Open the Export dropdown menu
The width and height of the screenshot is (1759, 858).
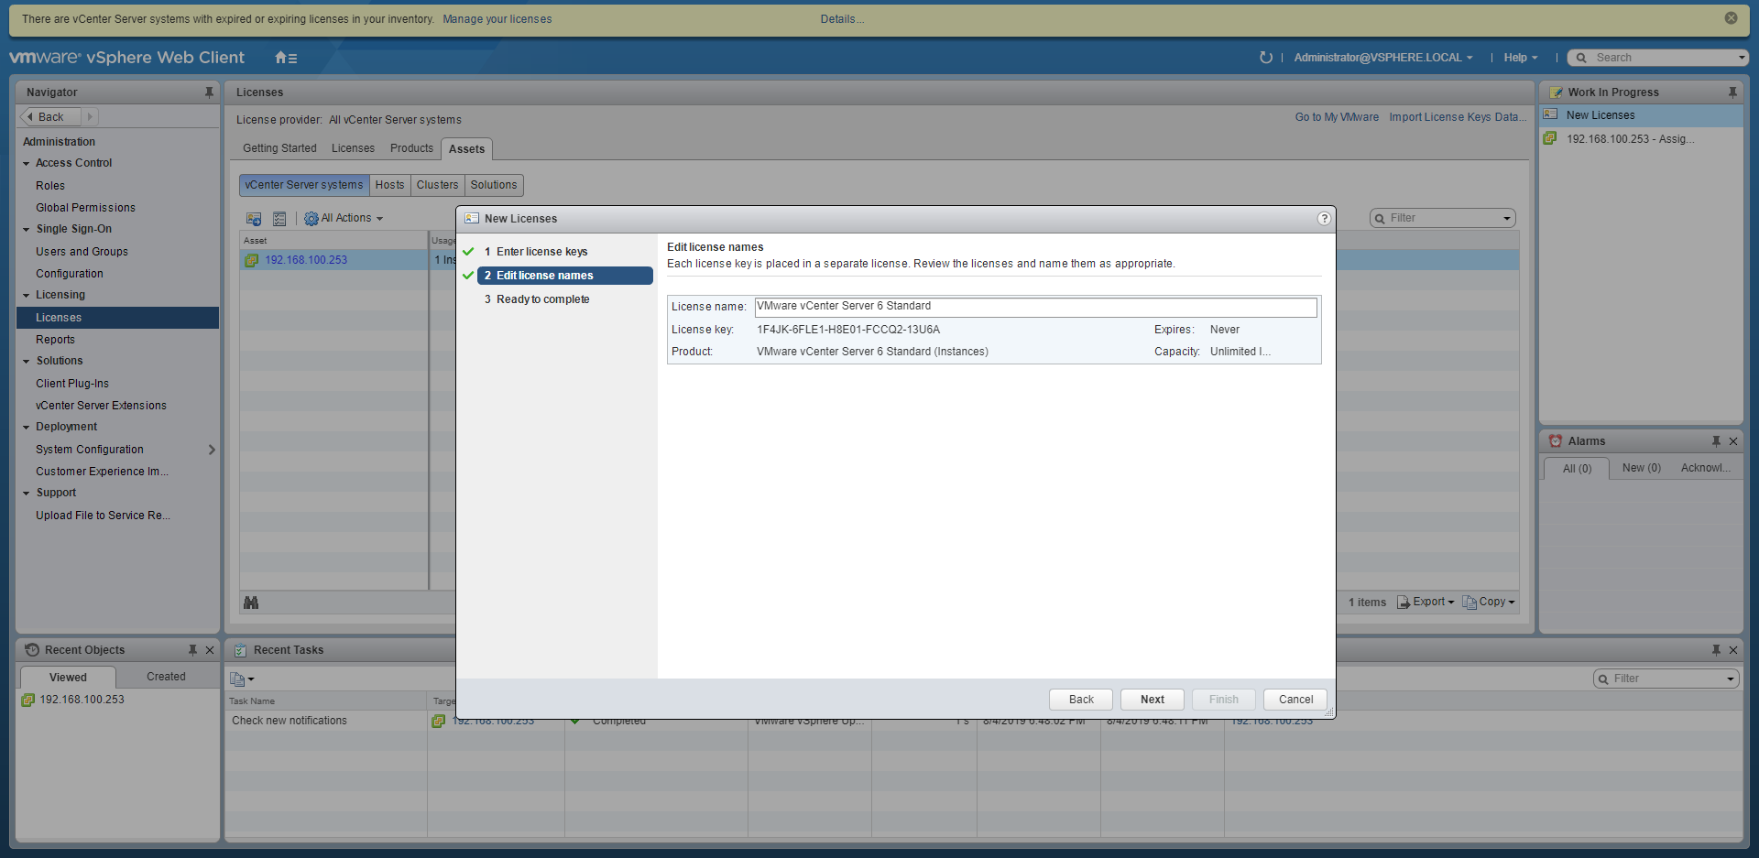tap(1426, 603)
